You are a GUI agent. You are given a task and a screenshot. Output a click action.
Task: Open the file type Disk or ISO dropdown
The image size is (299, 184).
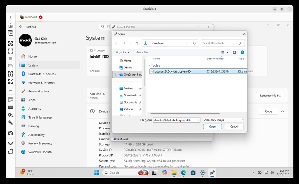223,120
